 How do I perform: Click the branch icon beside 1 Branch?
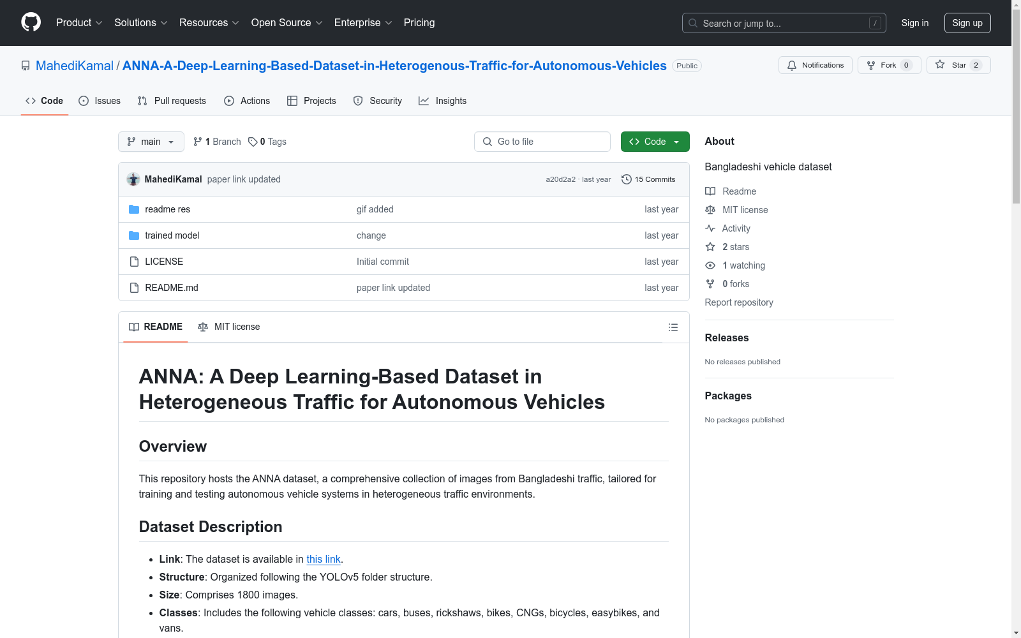[x=198, y=142]
